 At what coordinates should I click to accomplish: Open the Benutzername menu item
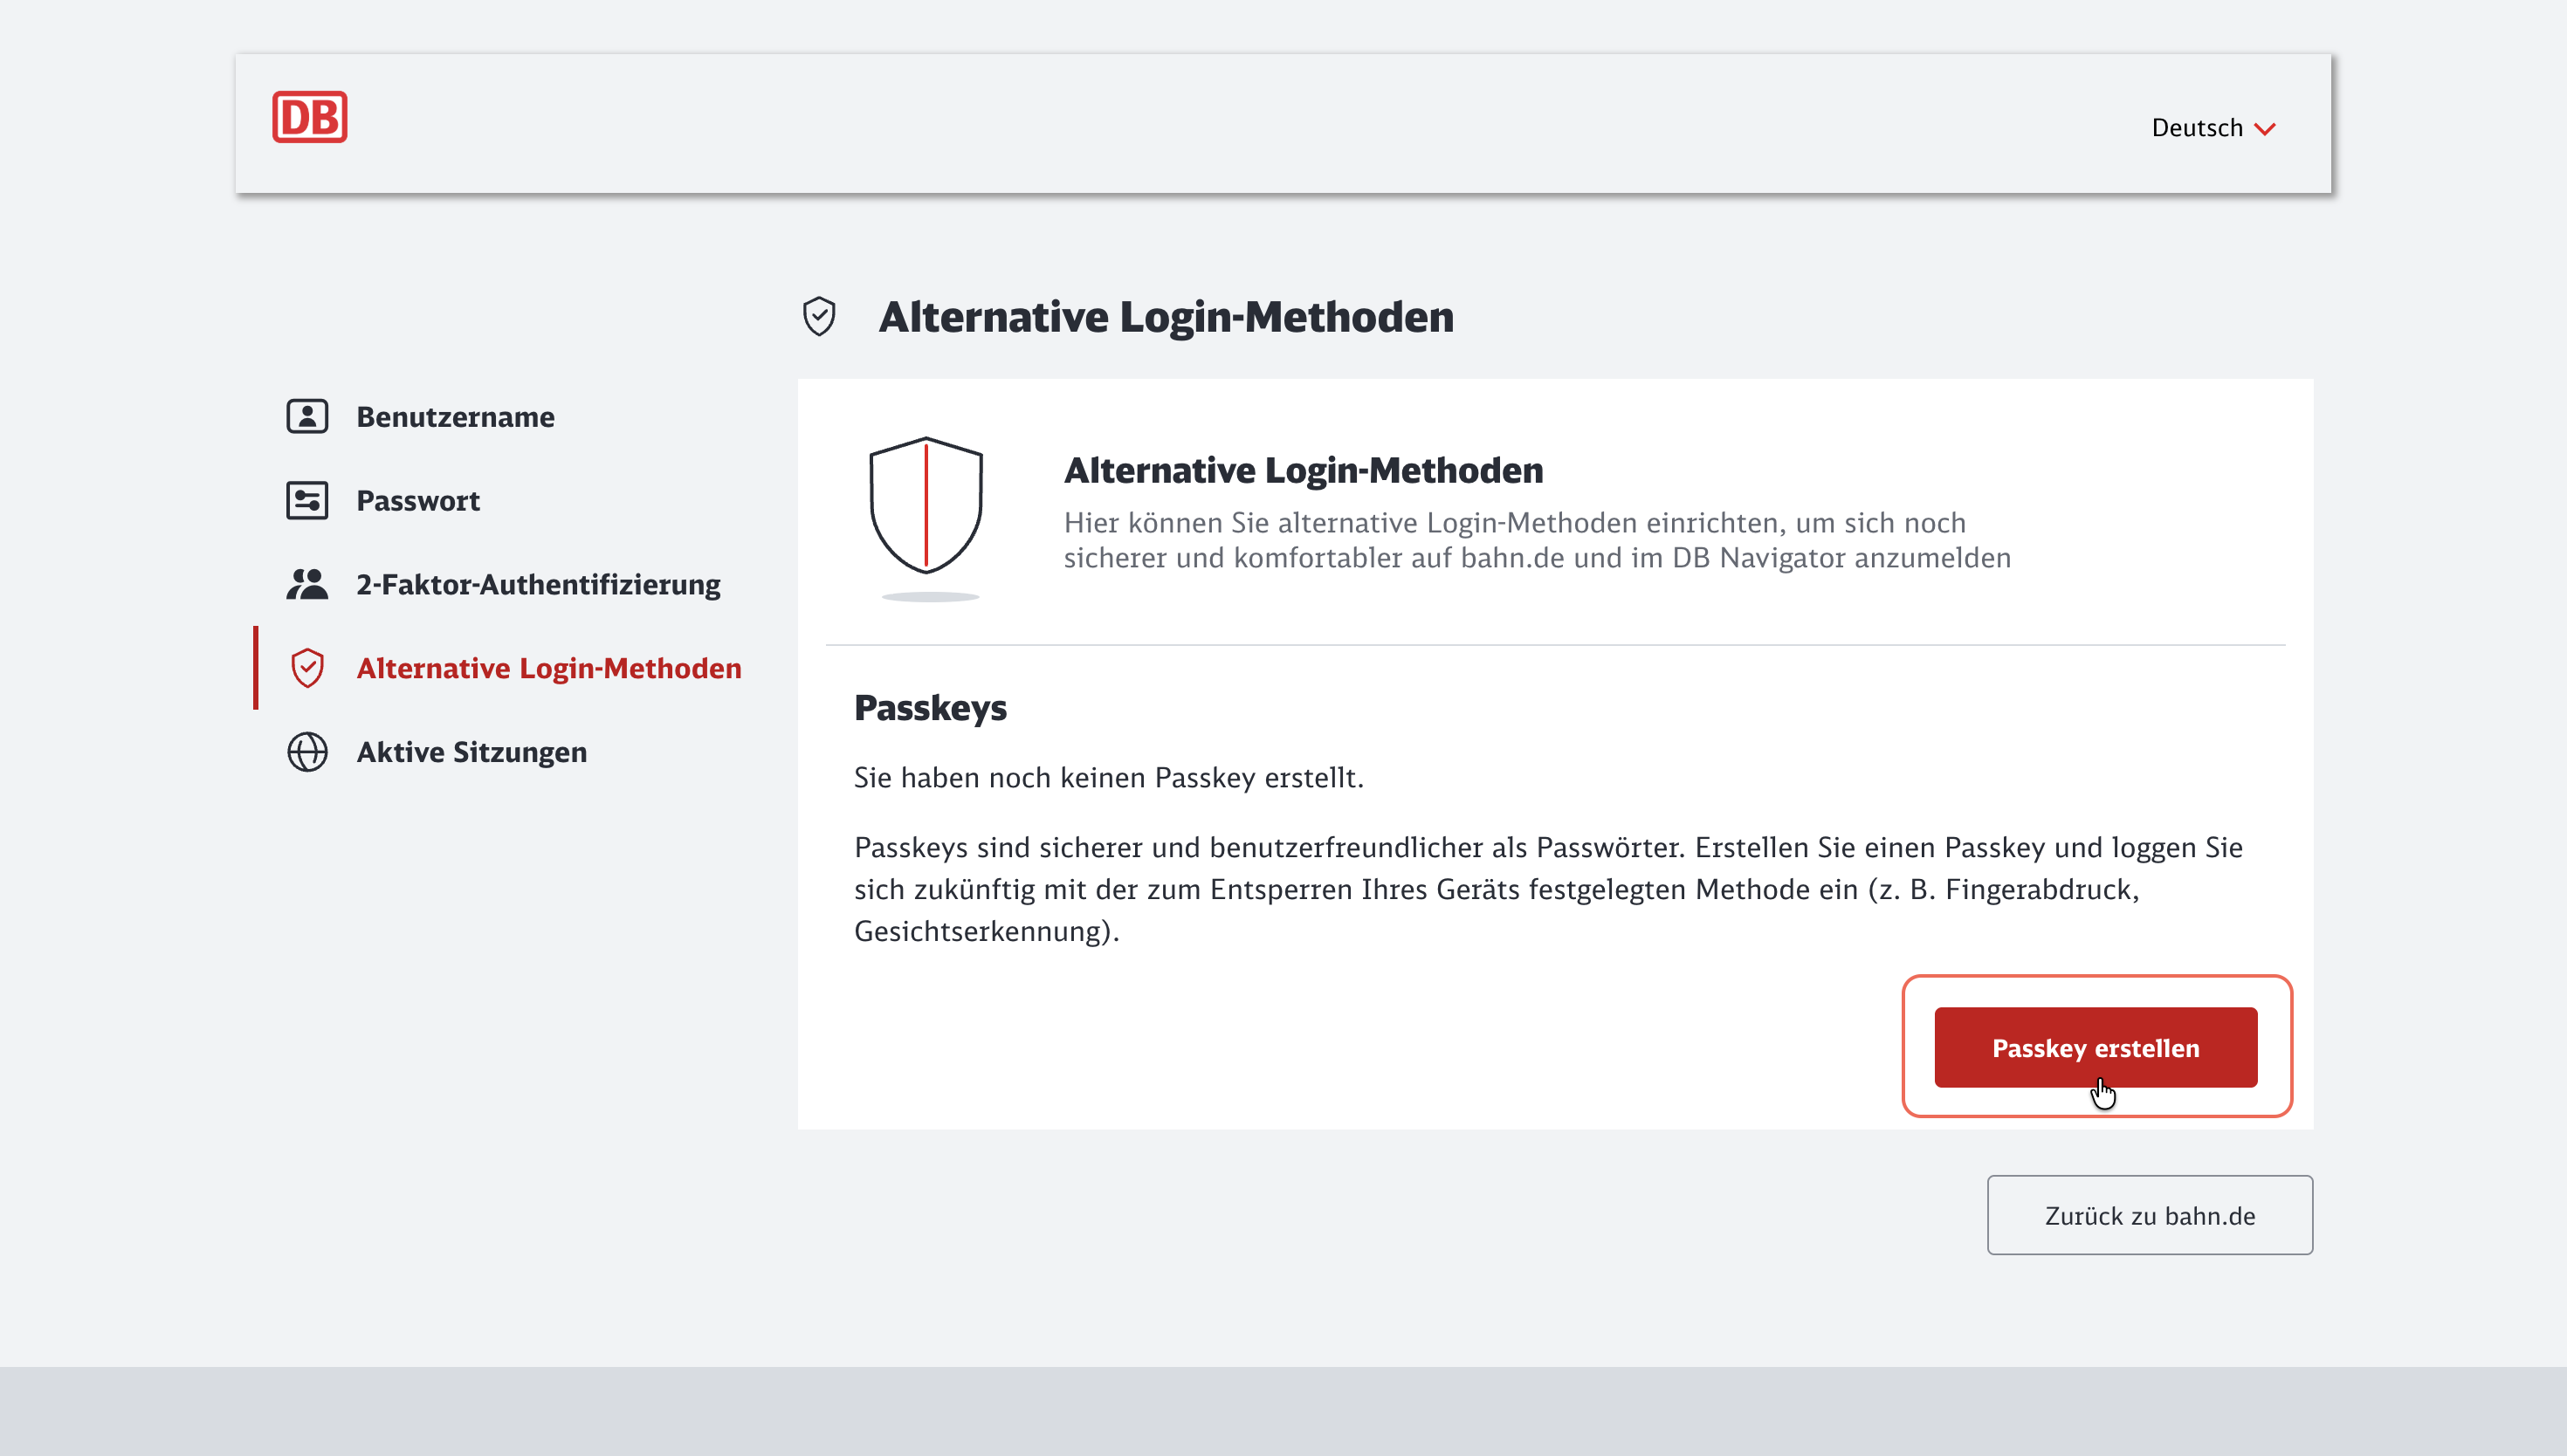pos(455,416)
